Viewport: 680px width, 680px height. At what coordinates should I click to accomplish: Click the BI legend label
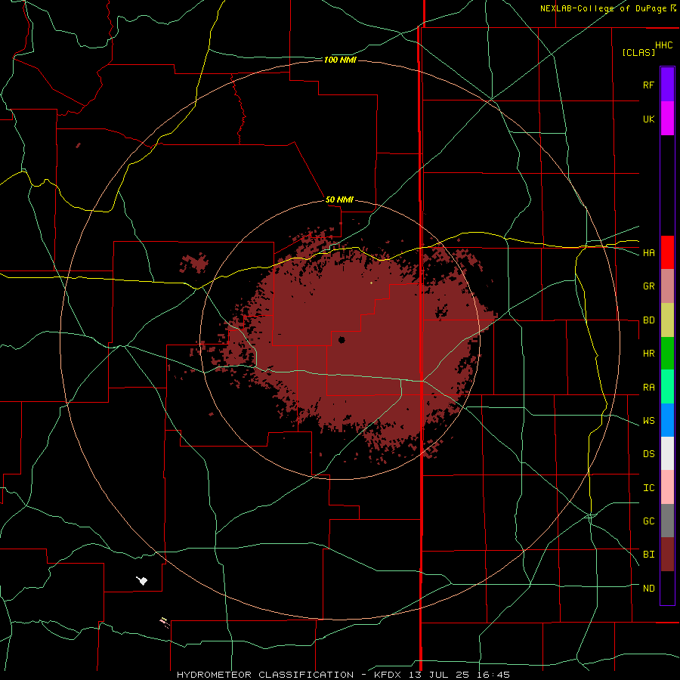[648, 555]
